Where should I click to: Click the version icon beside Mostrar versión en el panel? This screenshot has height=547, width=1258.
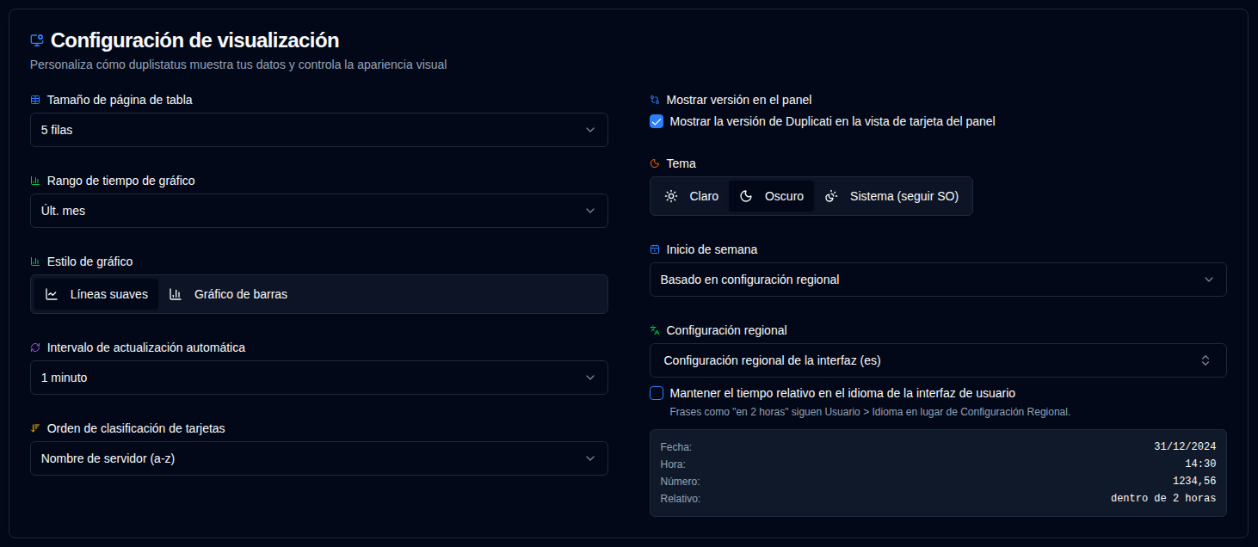coord(655,100)
